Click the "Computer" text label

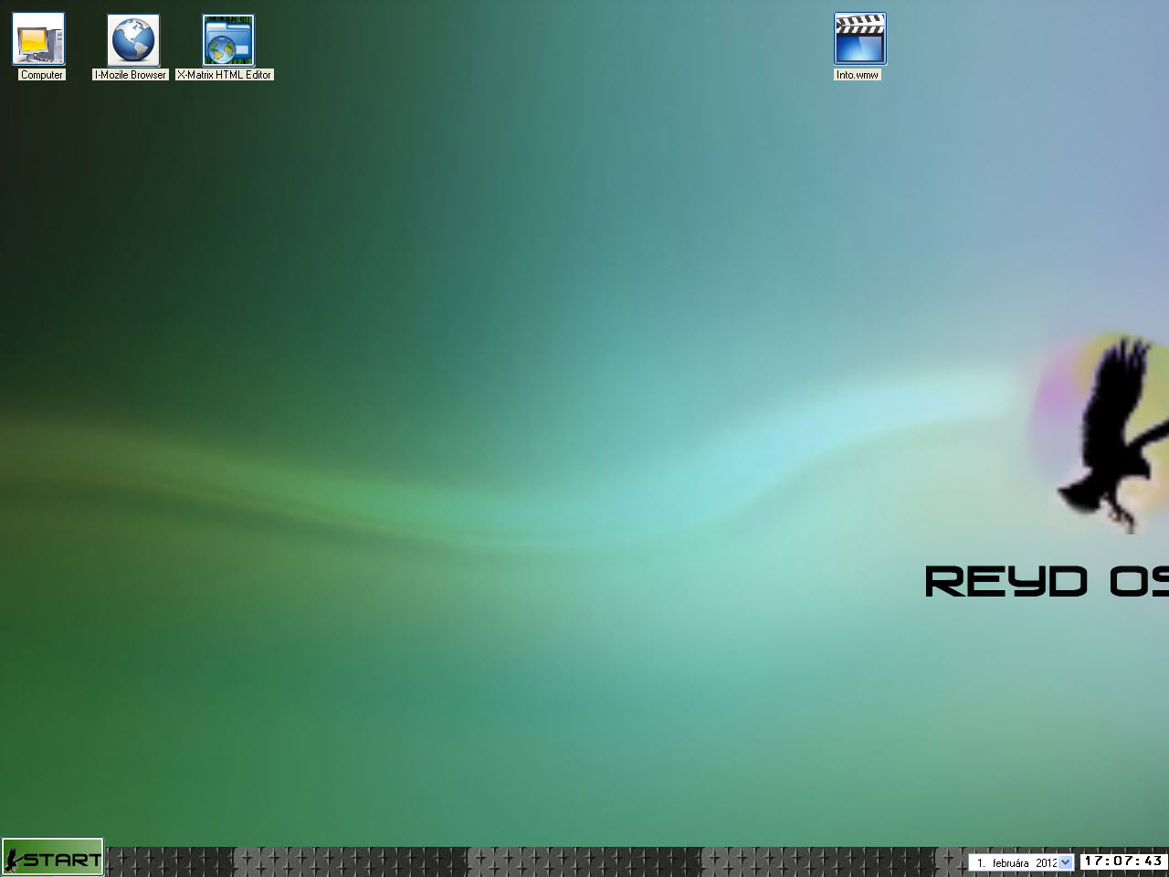click(x=42, y=75)
